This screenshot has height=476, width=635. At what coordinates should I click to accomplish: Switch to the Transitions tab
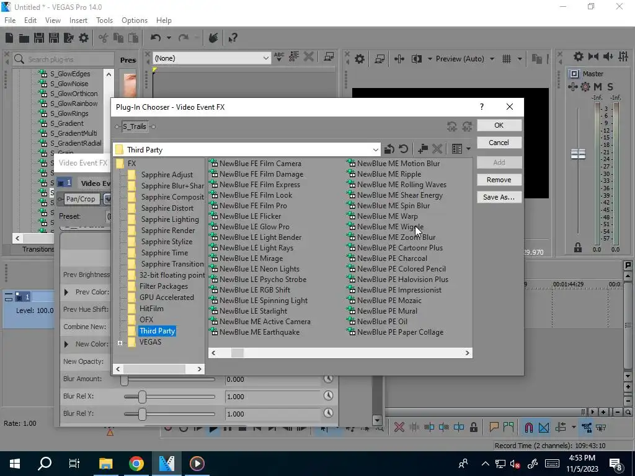pos(38,249)
